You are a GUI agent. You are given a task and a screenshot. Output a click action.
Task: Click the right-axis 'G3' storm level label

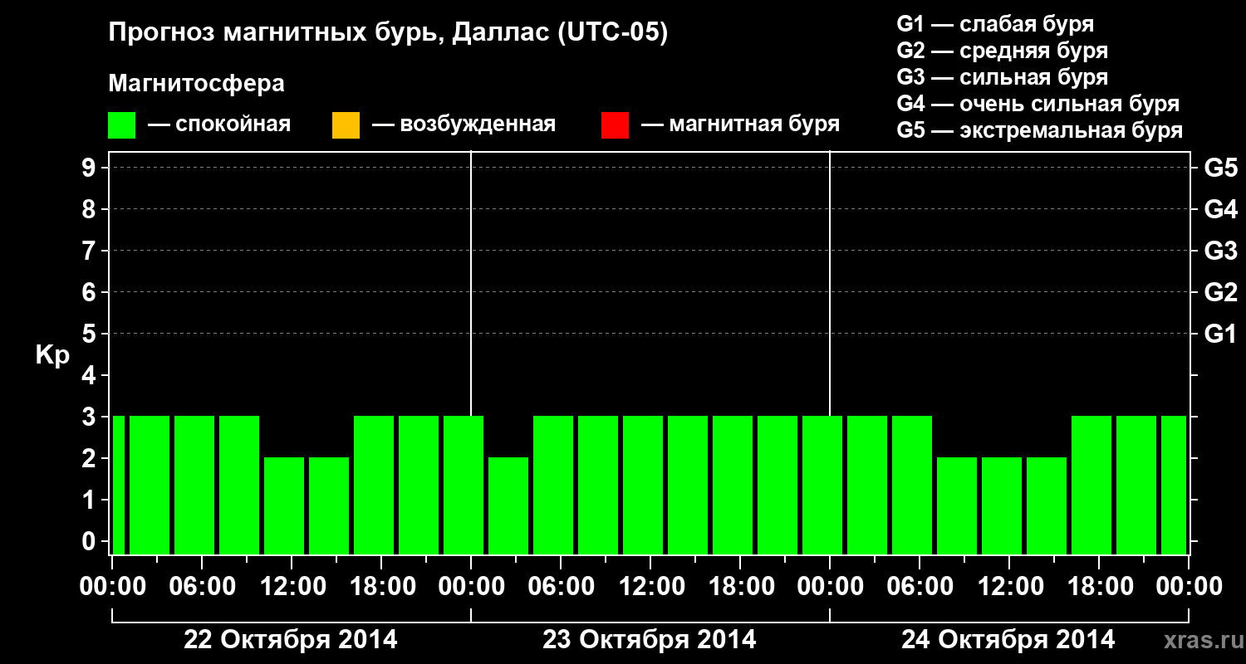(x=1221, y=251)
